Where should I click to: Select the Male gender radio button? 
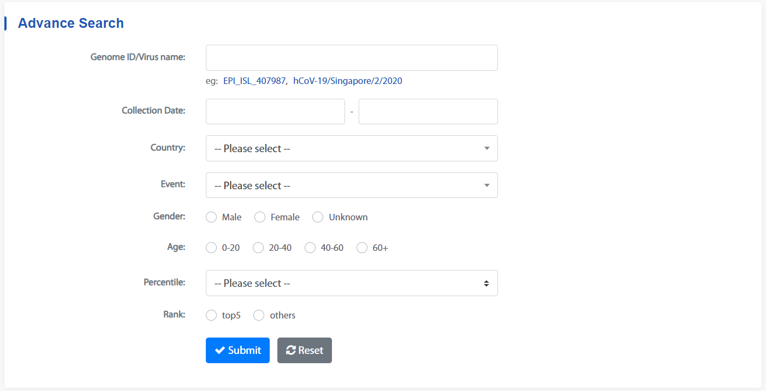211,217
